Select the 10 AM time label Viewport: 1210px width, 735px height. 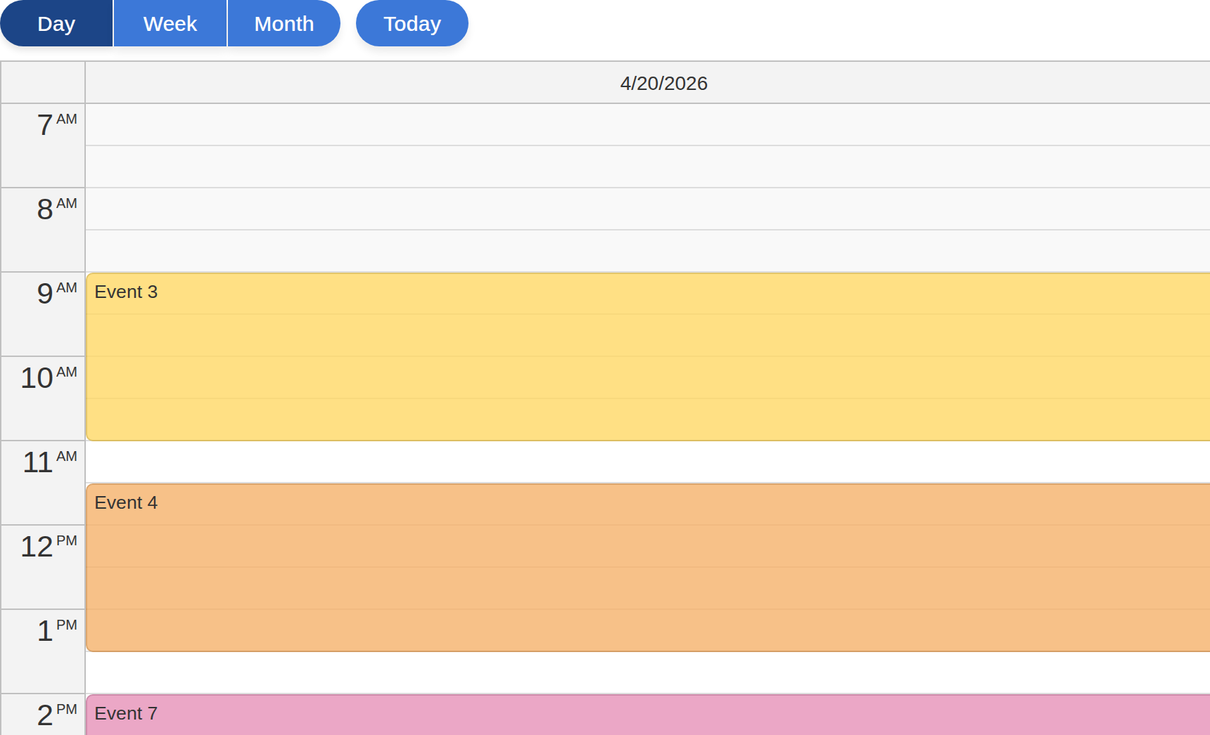click(x=43, y=398)
